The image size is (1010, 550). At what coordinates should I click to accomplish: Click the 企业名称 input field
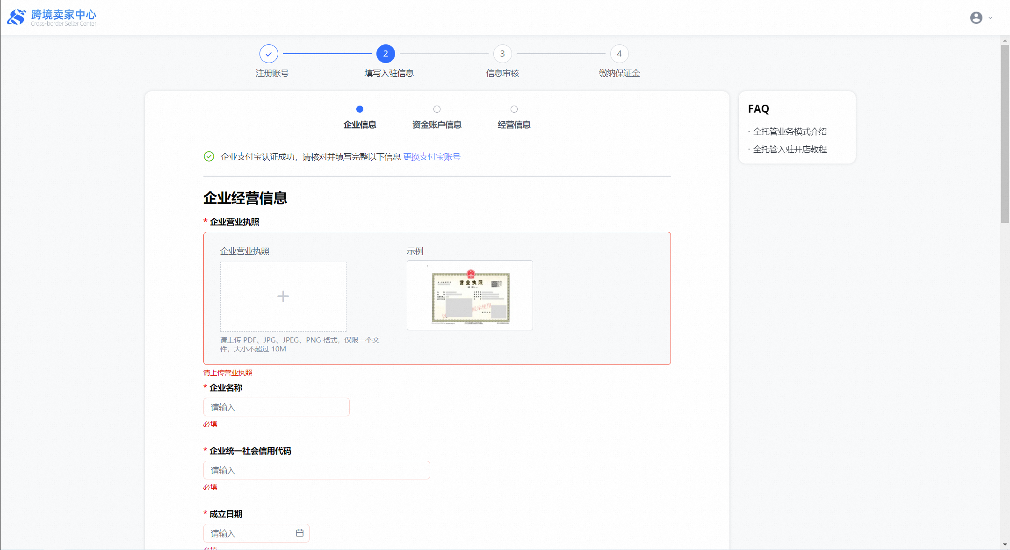point(276,407)
